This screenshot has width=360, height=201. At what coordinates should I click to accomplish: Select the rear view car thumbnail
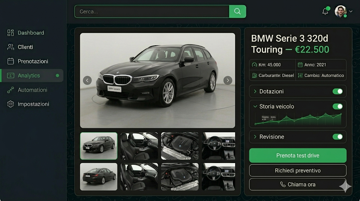[99, 177]
